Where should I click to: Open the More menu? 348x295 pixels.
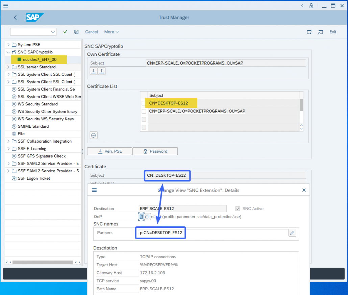coord(111,31)
